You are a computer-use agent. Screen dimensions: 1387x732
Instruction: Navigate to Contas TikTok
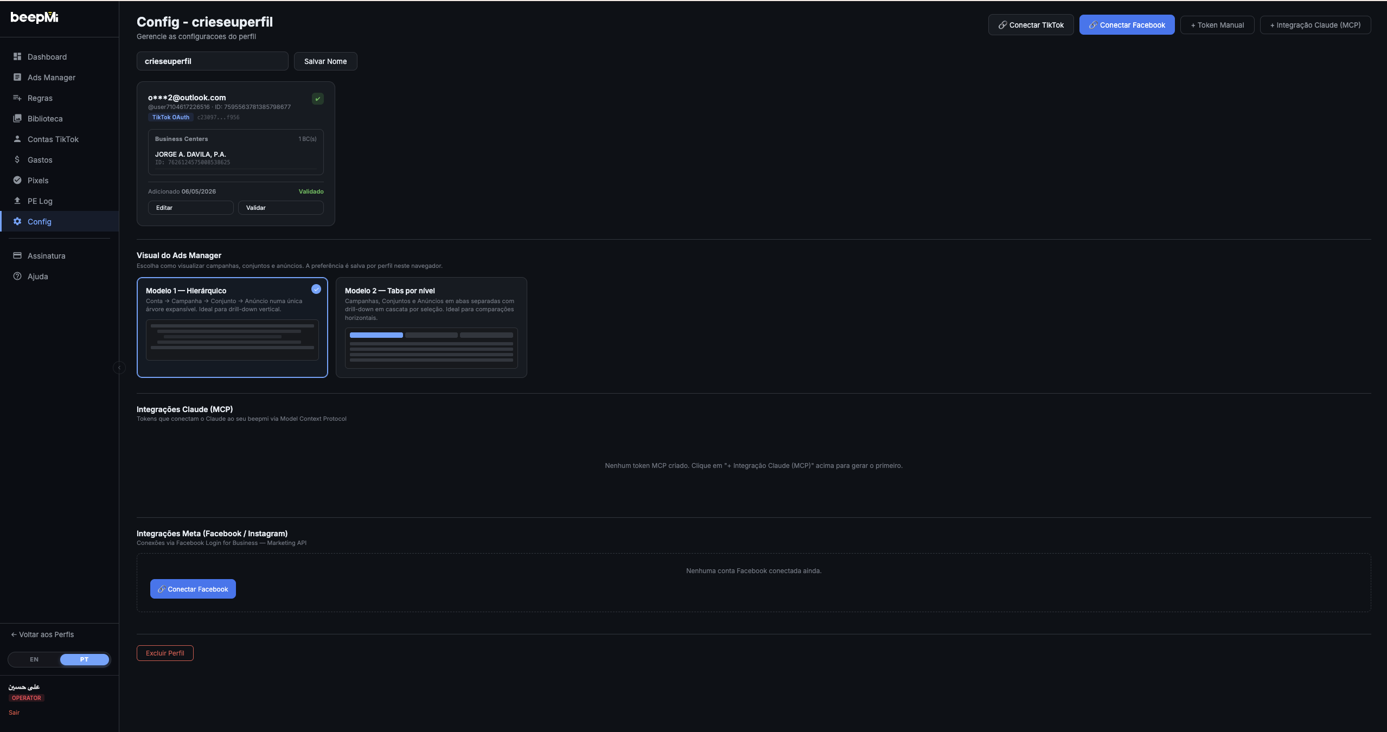pos(60,139)
